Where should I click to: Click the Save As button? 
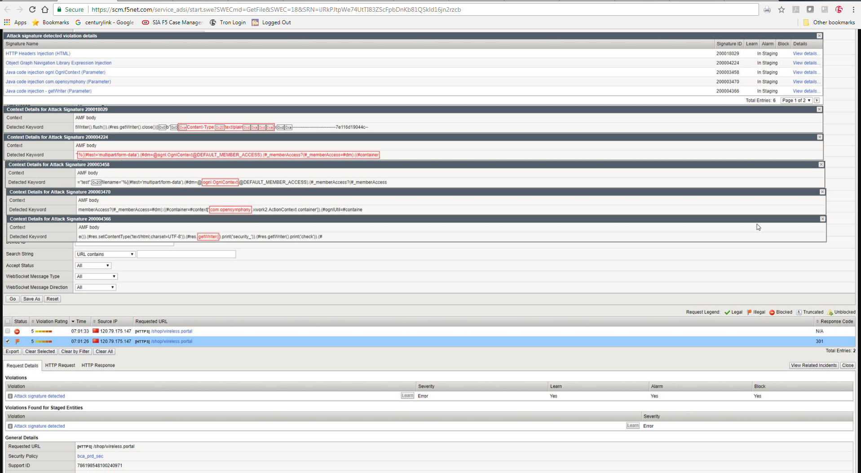pos(31,299)
